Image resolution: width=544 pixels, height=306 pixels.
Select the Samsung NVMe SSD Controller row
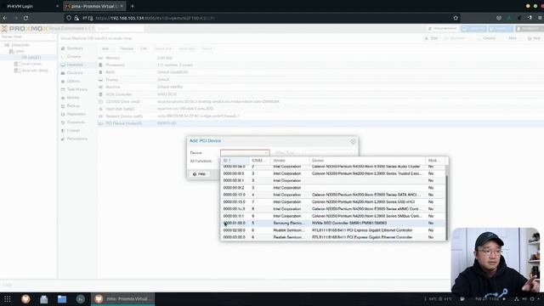(333, 223)
